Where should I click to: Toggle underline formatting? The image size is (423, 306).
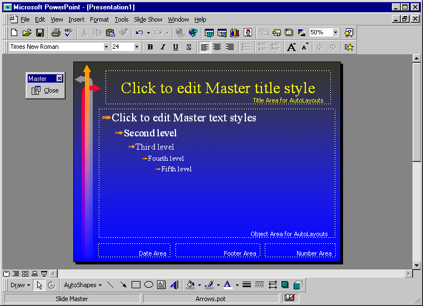coord(175,47)
